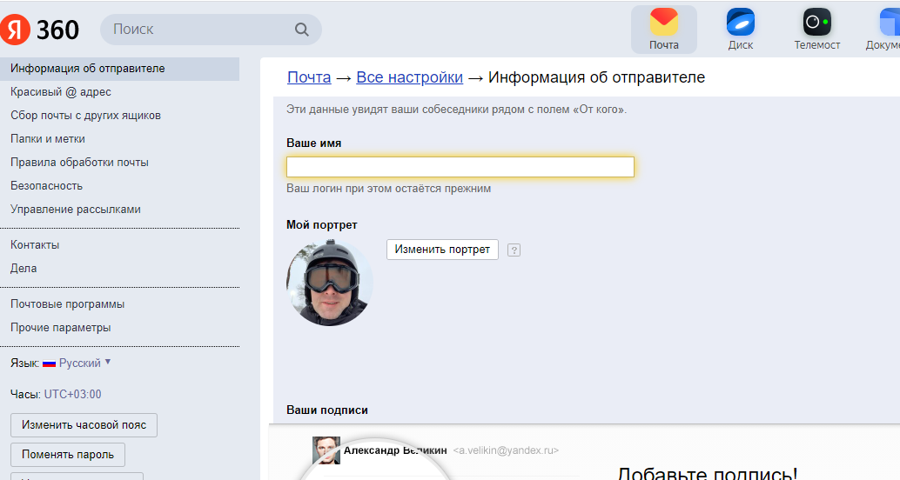Click the search magnifier icon

point(302,30)
